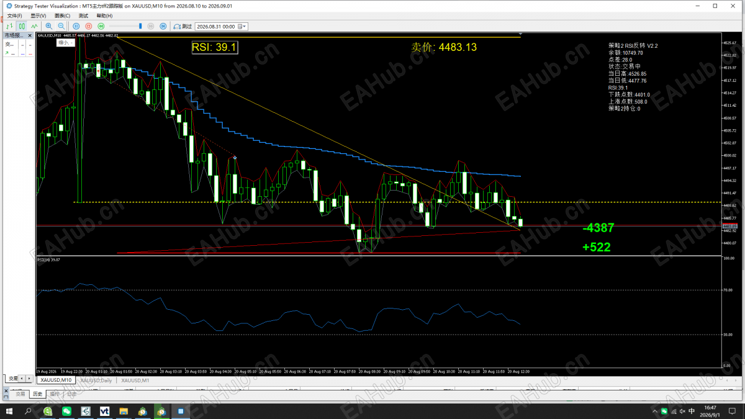
Task: Select the line chart display icon
Action: pos(34,26)
